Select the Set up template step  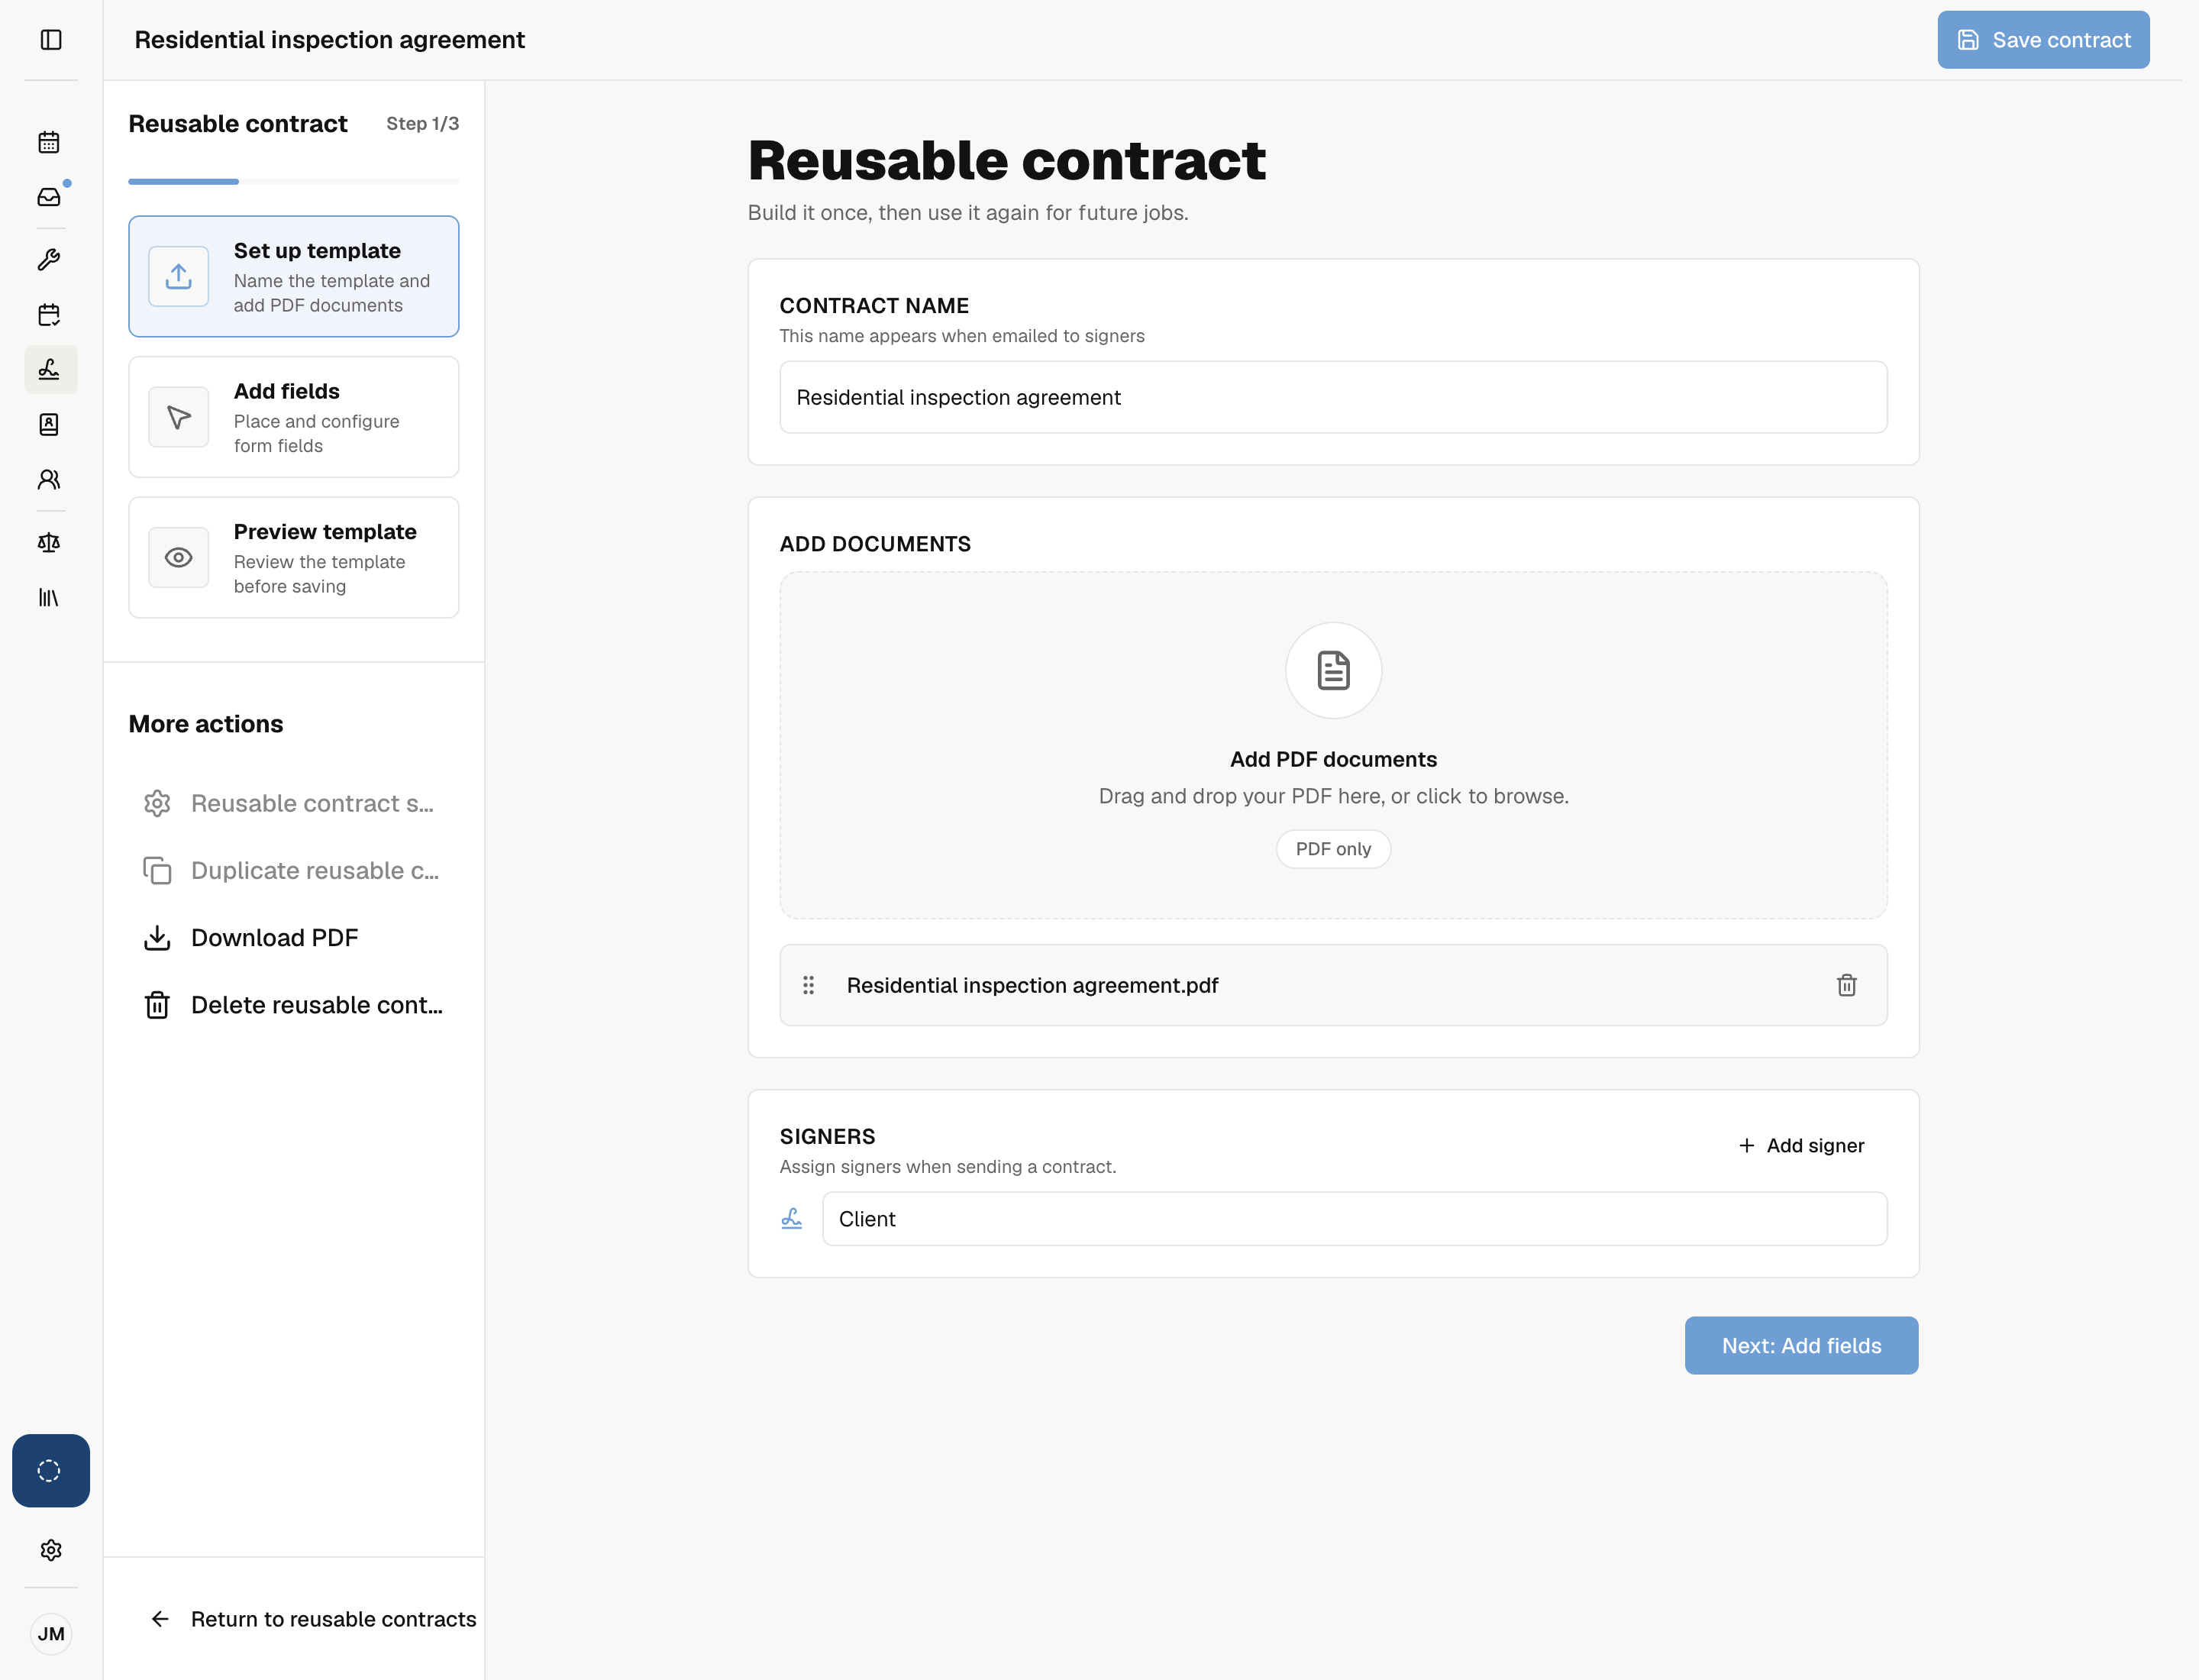(294, 277)
